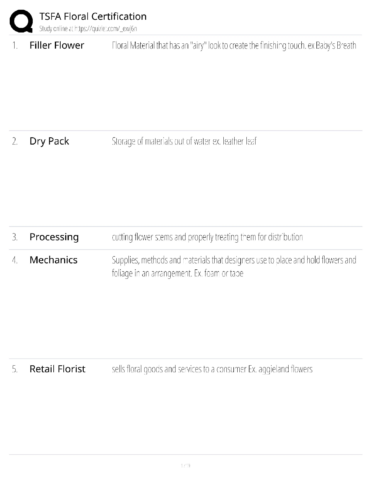This screenshot has width=371, height=481.
Task: Click the Quizlet logo icon
Action: tap(21, 21)
